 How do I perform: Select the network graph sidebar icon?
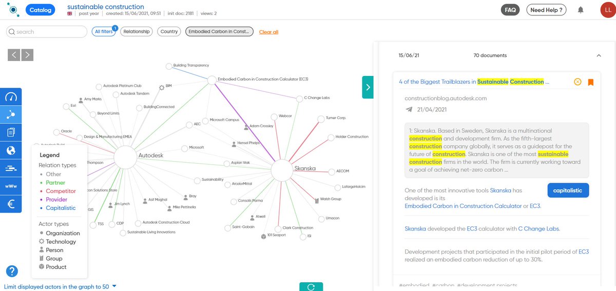coord(11,115)
